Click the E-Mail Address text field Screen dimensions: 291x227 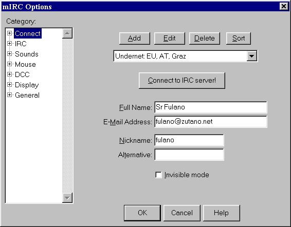(211, 122)
